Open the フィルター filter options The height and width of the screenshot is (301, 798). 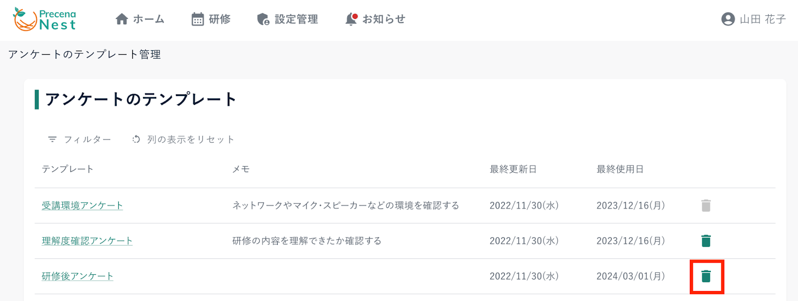click(80, 139)
